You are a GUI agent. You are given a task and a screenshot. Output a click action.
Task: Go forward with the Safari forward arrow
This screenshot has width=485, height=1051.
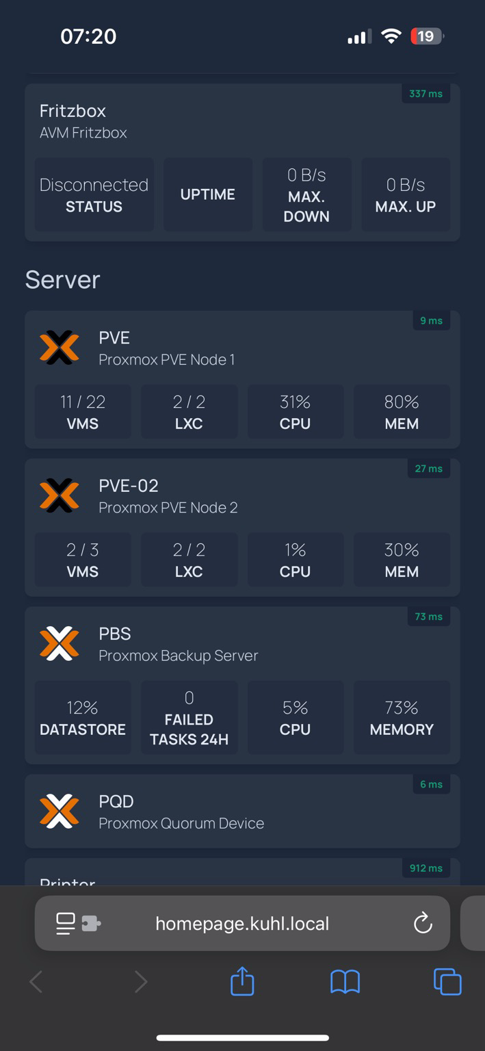point(140,983)
